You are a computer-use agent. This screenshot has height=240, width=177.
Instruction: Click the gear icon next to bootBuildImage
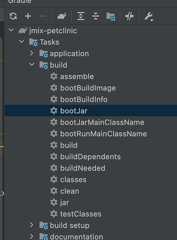coord(54,88)
